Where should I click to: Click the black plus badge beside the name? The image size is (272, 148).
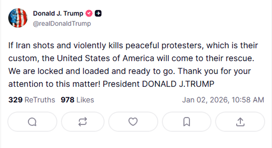tap(98, 14)
